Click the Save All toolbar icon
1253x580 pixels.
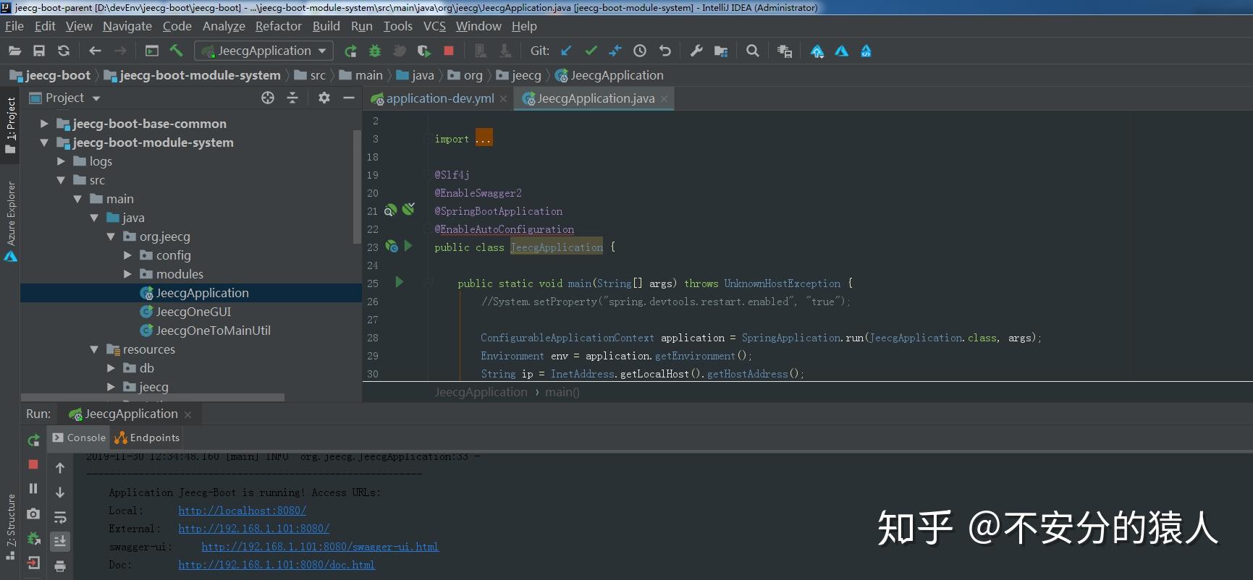pyautogui.click(x=39, y=51)
